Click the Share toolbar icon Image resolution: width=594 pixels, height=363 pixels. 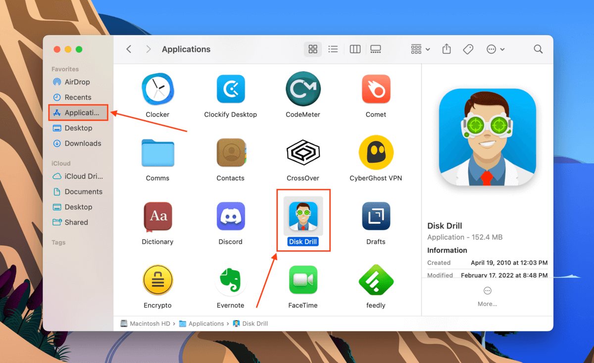coord(446,49)
